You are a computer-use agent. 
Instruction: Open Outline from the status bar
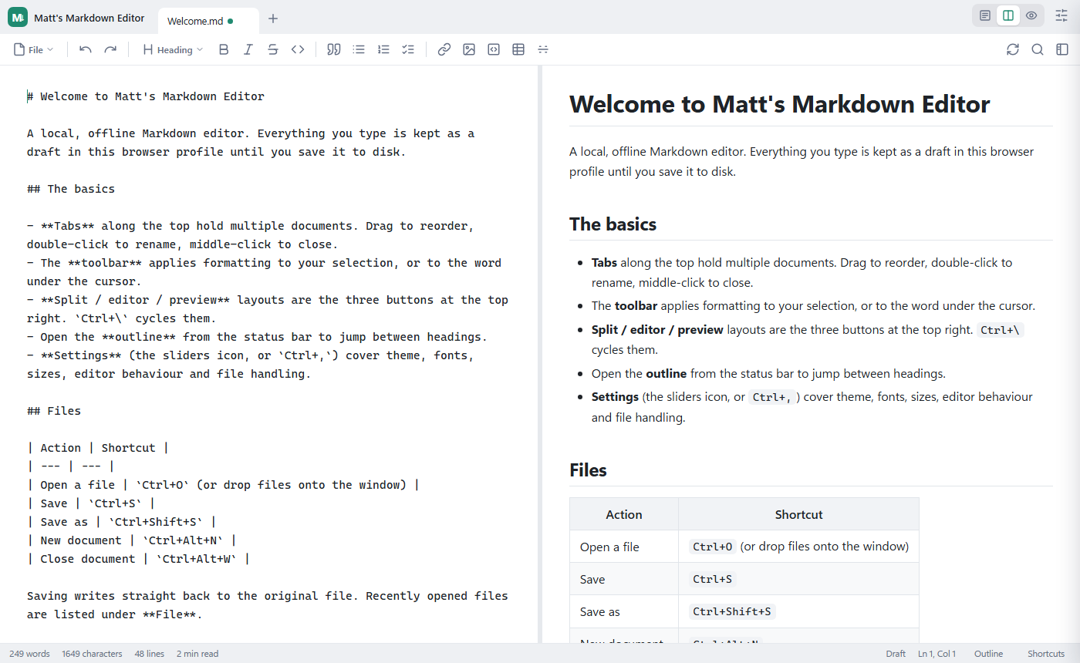click(988, 654)
